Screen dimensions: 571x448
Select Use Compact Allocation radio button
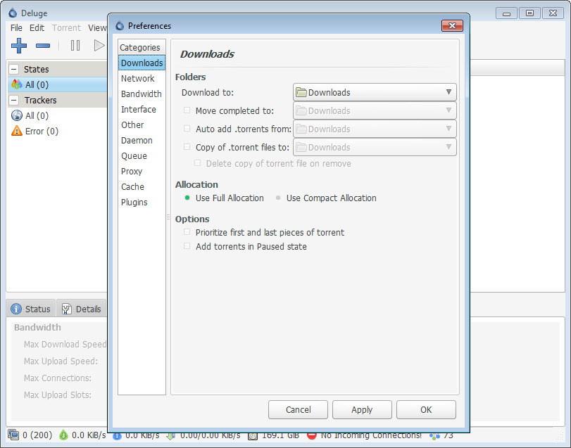(278, 198)
